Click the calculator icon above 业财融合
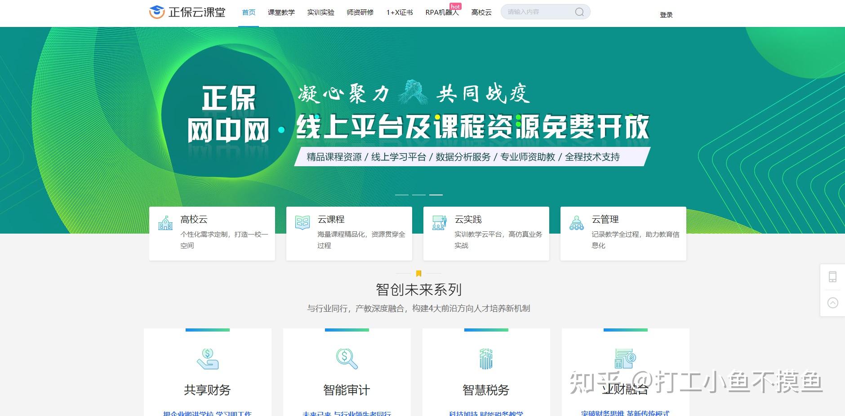Screen dimensions: 845x416 (x=625, y=358)
